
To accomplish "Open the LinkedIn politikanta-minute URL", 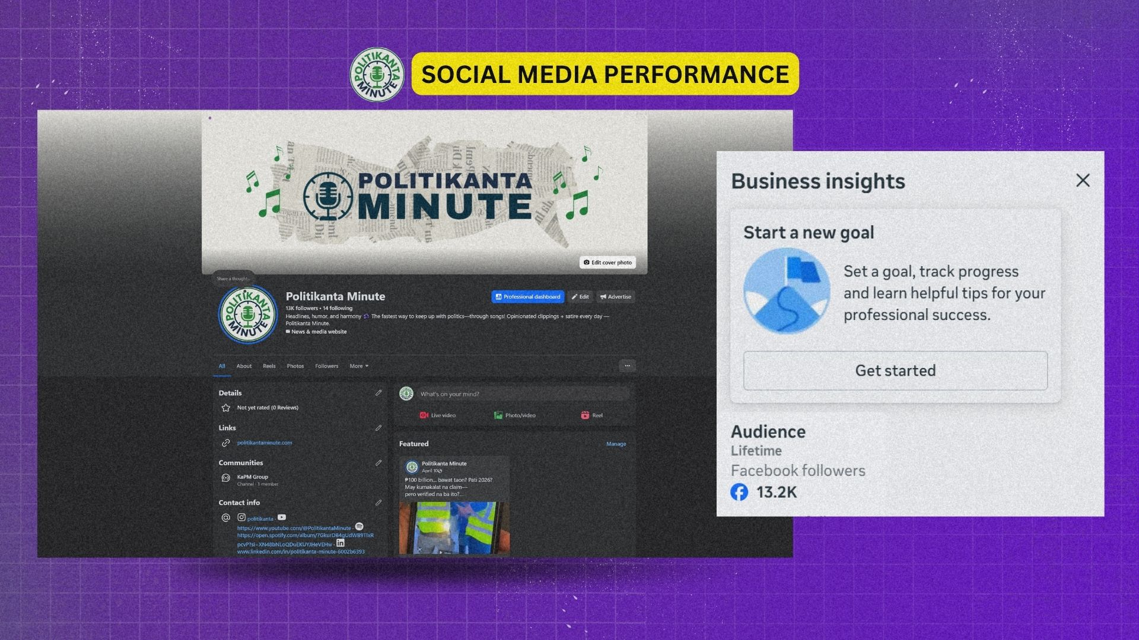I will (x=301, y=552).
